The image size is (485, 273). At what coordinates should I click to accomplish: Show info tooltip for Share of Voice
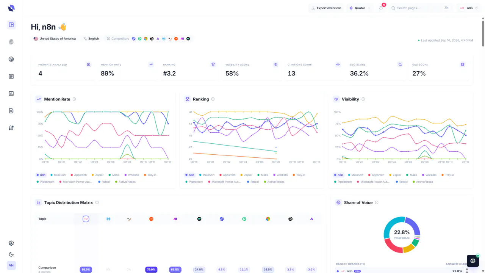377,202
